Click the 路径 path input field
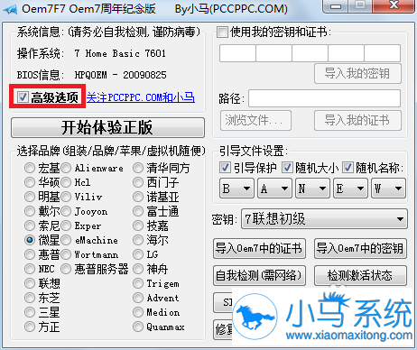 pyautogui.click(x=324, y=98)
